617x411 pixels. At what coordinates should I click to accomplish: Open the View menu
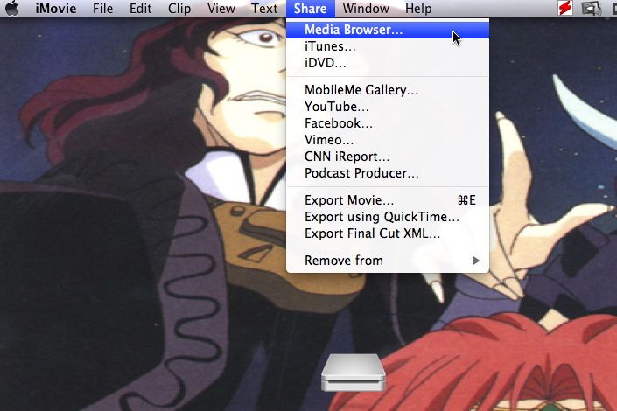tap(221, 8)
